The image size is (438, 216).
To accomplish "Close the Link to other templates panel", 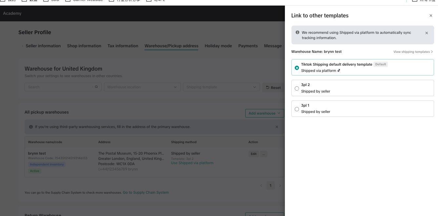I will pyautogui.click(x=431, y=16).
